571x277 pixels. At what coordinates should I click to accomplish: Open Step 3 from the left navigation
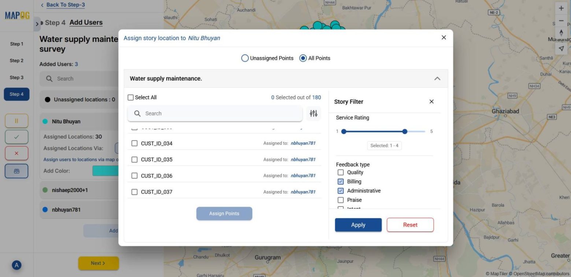[16, 77]
